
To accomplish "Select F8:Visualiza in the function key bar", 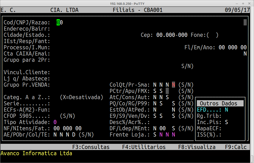I will tap(197, 147).
